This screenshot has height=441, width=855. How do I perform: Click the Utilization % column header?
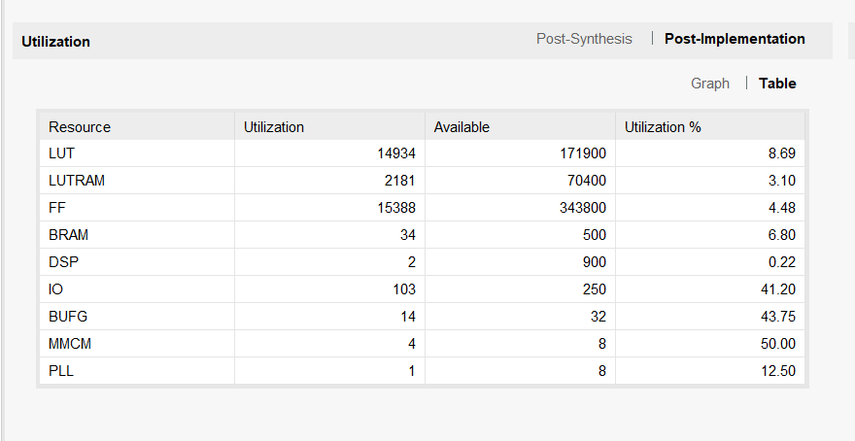663,127
